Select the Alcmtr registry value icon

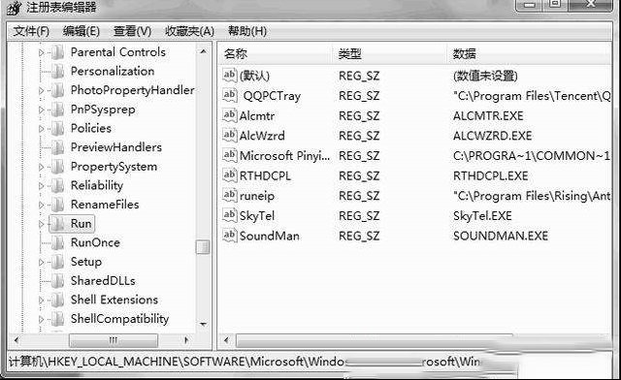(230, 115)
